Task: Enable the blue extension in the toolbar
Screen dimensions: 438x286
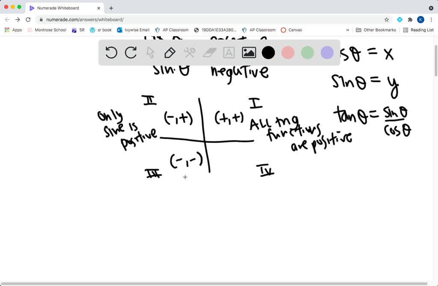Action: click(x=400, y=19)
